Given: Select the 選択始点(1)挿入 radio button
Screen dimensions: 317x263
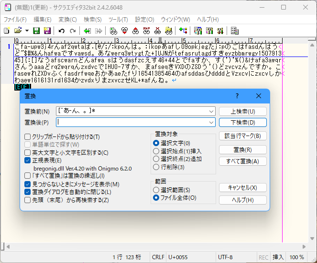Looking at the screenshot, I should pyautogui.click(x=156, y=151).
